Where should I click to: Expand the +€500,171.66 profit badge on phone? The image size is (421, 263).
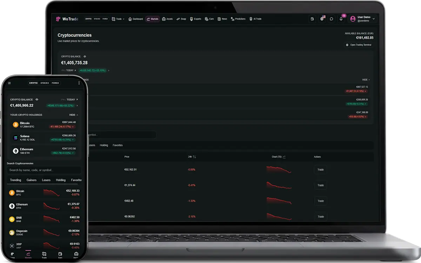61,105
